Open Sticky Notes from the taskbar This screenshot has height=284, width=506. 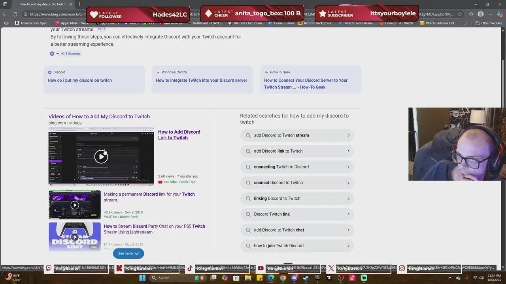coord(259,278)
